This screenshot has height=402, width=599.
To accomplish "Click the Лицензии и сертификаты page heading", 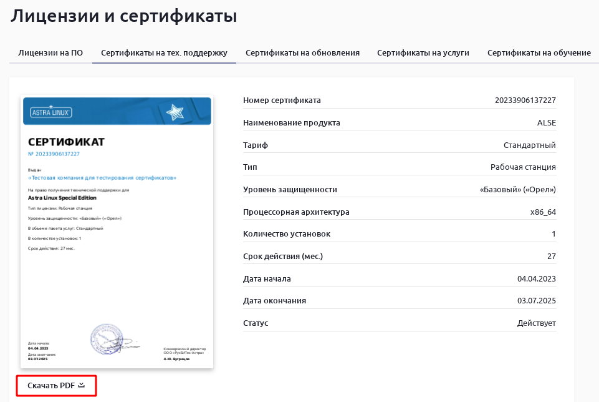I will pos(123,17).
